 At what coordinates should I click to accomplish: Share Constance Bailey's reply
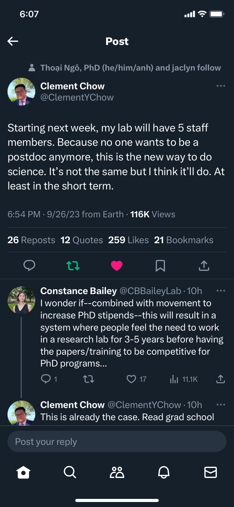(x=220, y=379)
